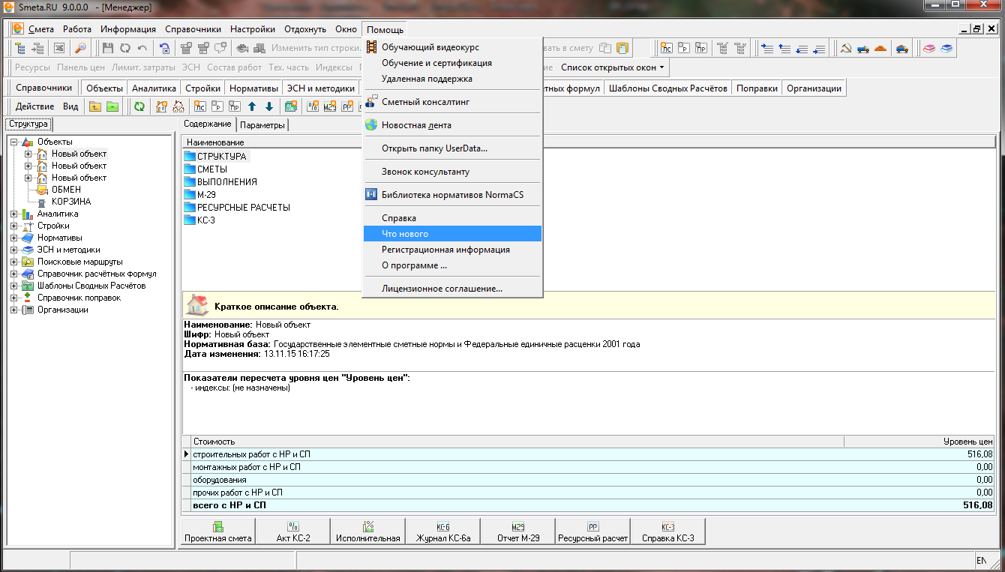Viewport: 1005px width, 572px height.
Task: Expand the Поисковые маршруты tree node
Action: tap(13, 262)
